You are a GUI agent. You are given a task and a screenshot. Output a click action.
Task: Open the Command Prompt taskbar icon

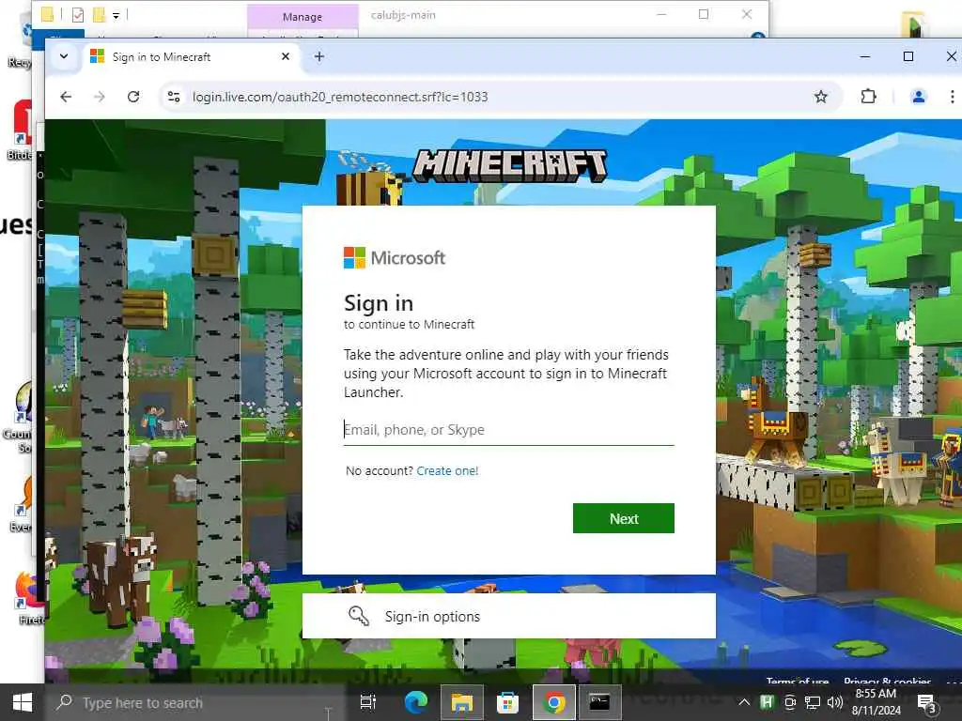599,702
